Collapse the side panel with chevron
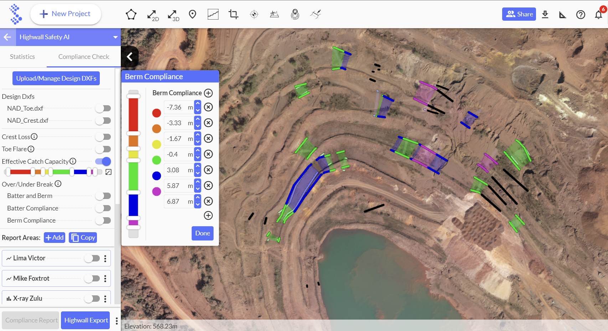This screenshot has width=608, height=331. (130, 57)
